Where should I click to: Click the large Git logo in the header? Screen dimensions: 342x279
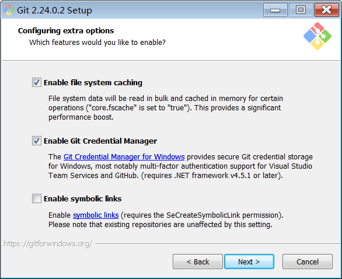317,36
